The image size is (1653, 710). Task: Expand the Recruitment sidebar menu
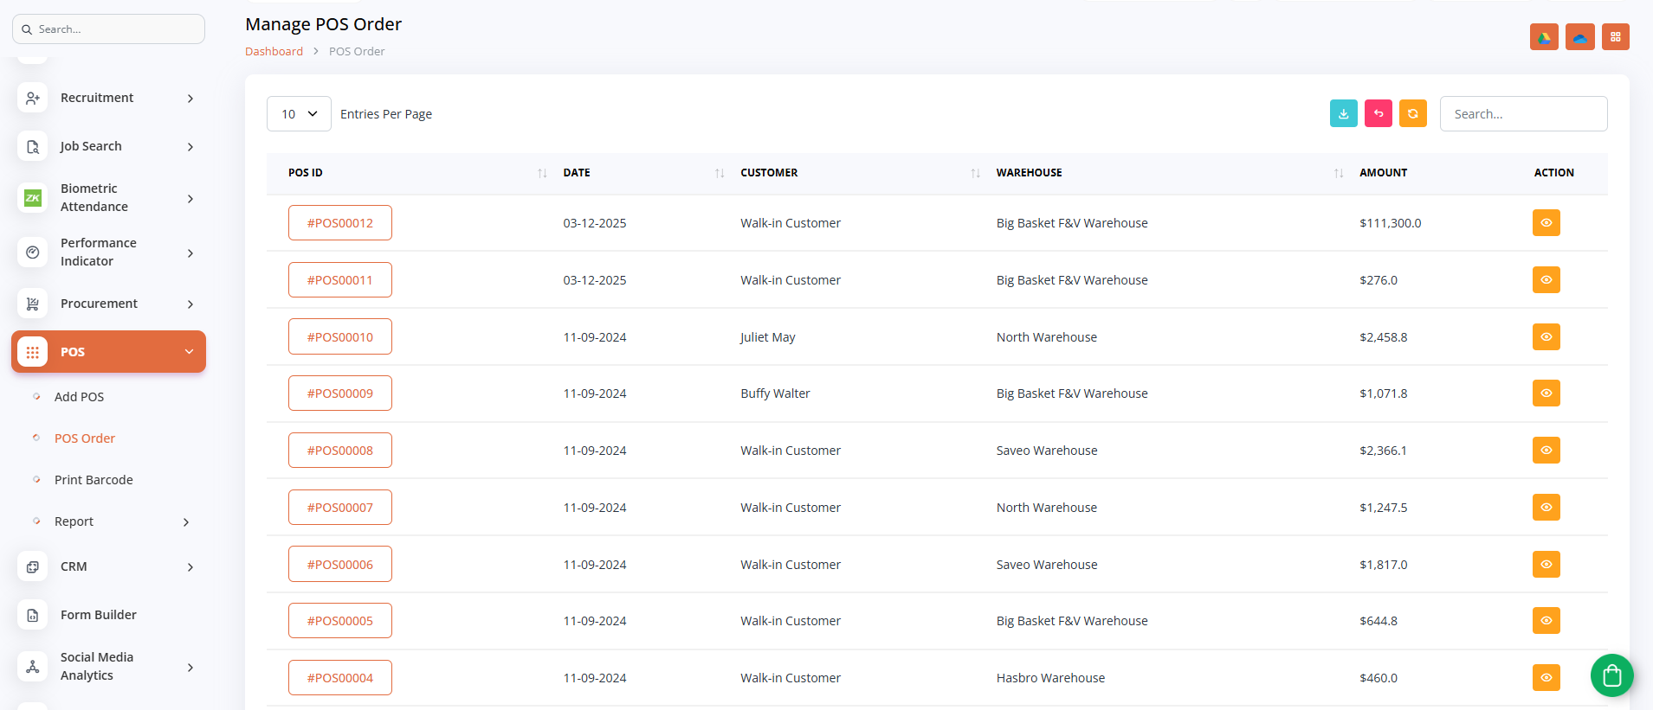108,98
